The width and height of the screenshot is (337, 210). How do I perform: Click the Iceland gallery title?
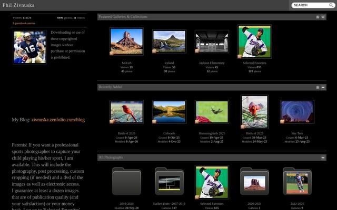click(169, 63)
